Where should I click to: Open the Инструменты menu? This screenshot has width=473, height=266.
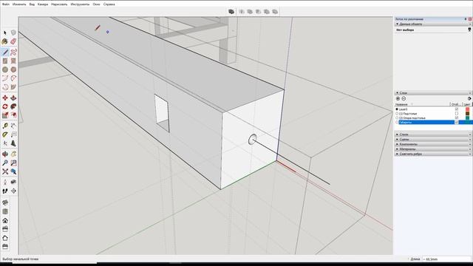[x=80, y=4]
